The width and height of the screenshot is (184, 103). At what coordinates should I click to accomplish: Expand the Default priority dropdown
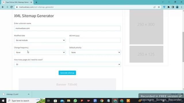[x=95, y=52]
